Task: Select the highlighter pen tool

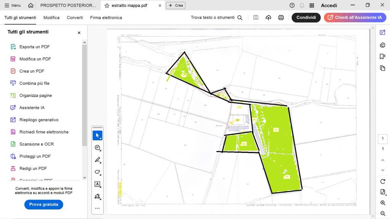Action: [97, 160]
